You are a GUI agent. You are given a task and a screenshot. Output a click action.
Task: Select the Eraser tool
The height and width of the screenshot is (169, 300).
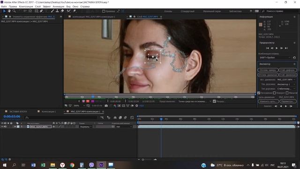(62, 11)
